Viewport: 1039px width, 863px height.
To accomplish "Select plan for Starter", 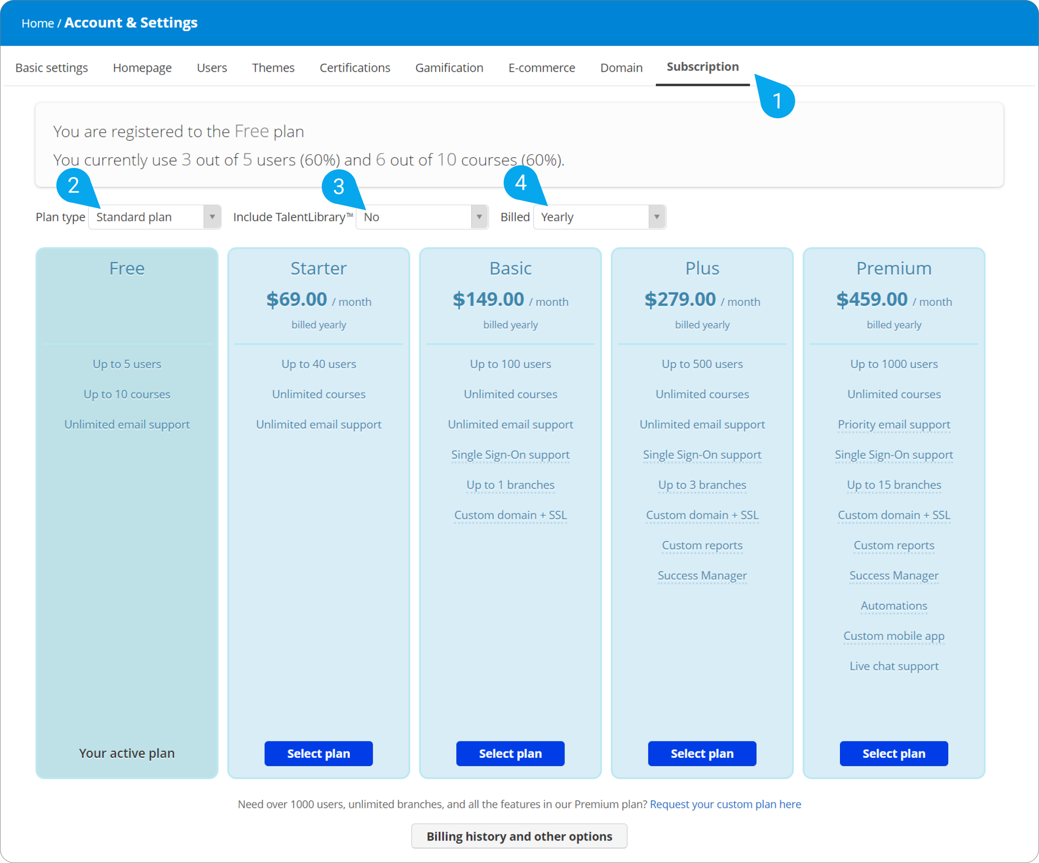I will (x=319, y=753).
